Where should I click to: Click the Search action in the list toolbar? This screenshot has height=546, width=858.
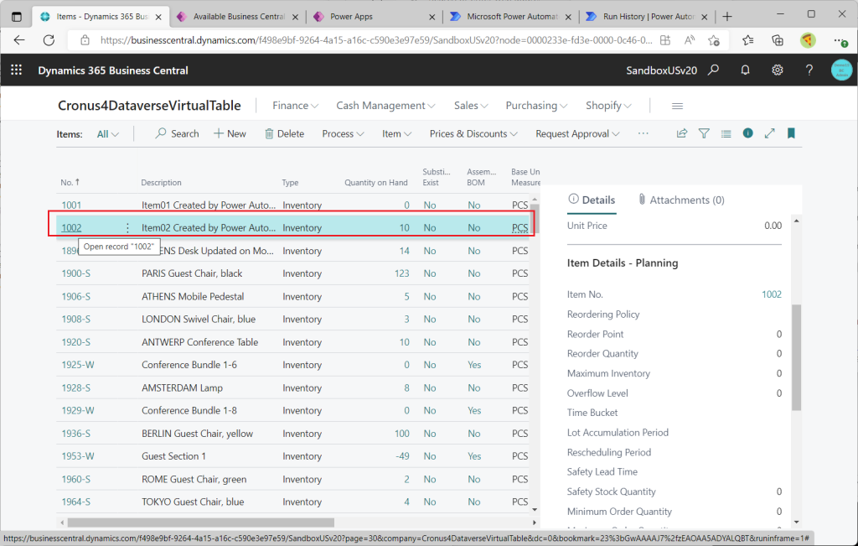tap(177, 133)
